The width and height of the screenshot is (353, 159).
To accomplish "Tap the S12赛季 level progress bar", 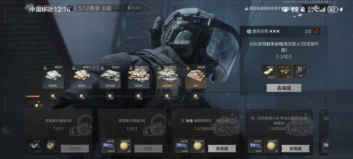I will click(x=127, y=8).
